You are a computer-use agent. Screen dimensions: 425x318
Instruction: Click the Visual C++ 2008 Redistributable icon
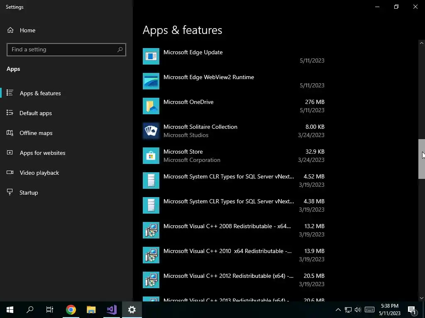coord(151,230)
